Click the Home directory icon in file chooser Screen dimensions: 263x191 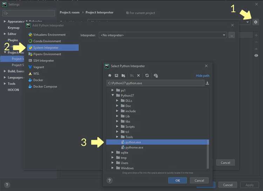110,75
